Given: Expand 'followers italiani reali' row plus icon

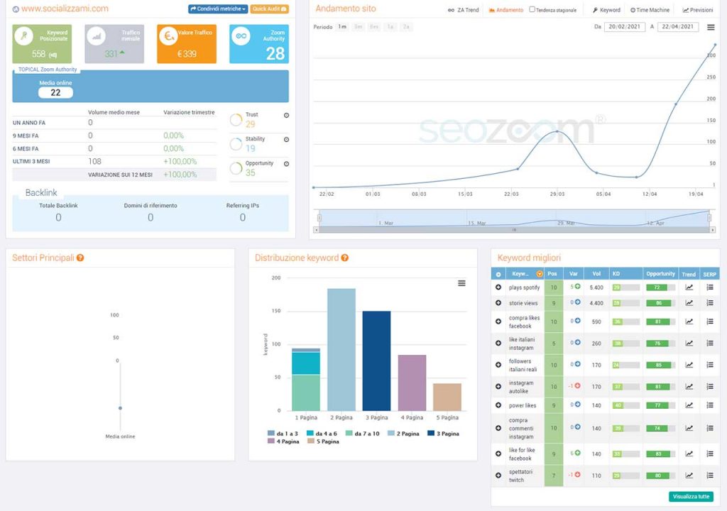Looking at the screenshot, I should (x=498, y=365).
